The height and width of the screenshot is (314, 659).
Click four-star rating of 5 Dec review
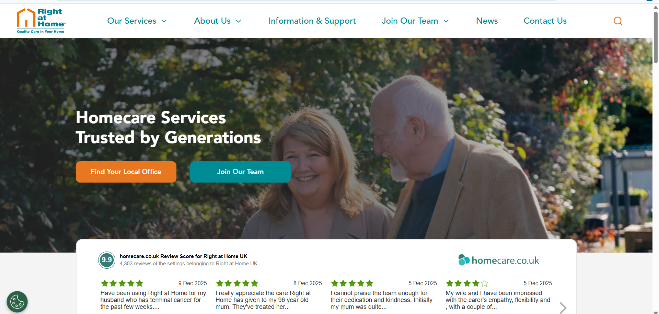coord(467,283)
